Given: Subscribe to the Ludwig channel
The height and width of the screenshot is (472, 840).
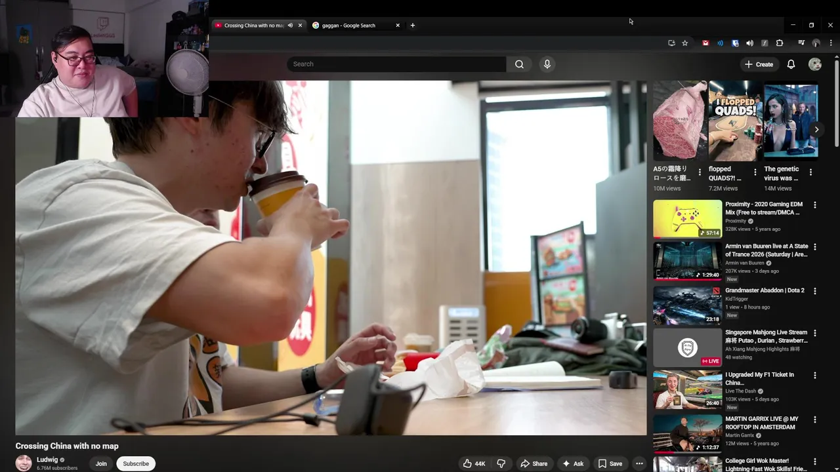Looking at the screenshot, I should (136, 463).
